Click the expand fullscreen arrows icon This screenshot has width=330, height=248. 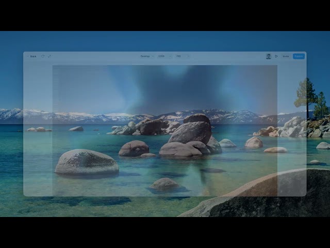coord(49,56)
